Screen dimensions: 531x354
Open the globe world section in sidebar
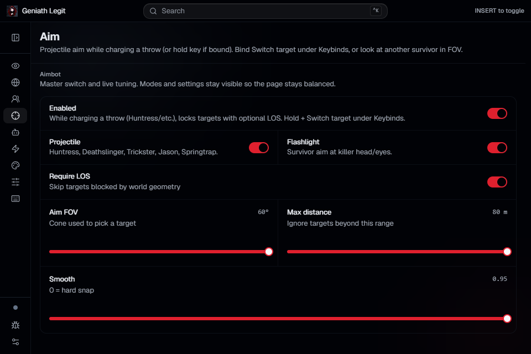(15, 82)
